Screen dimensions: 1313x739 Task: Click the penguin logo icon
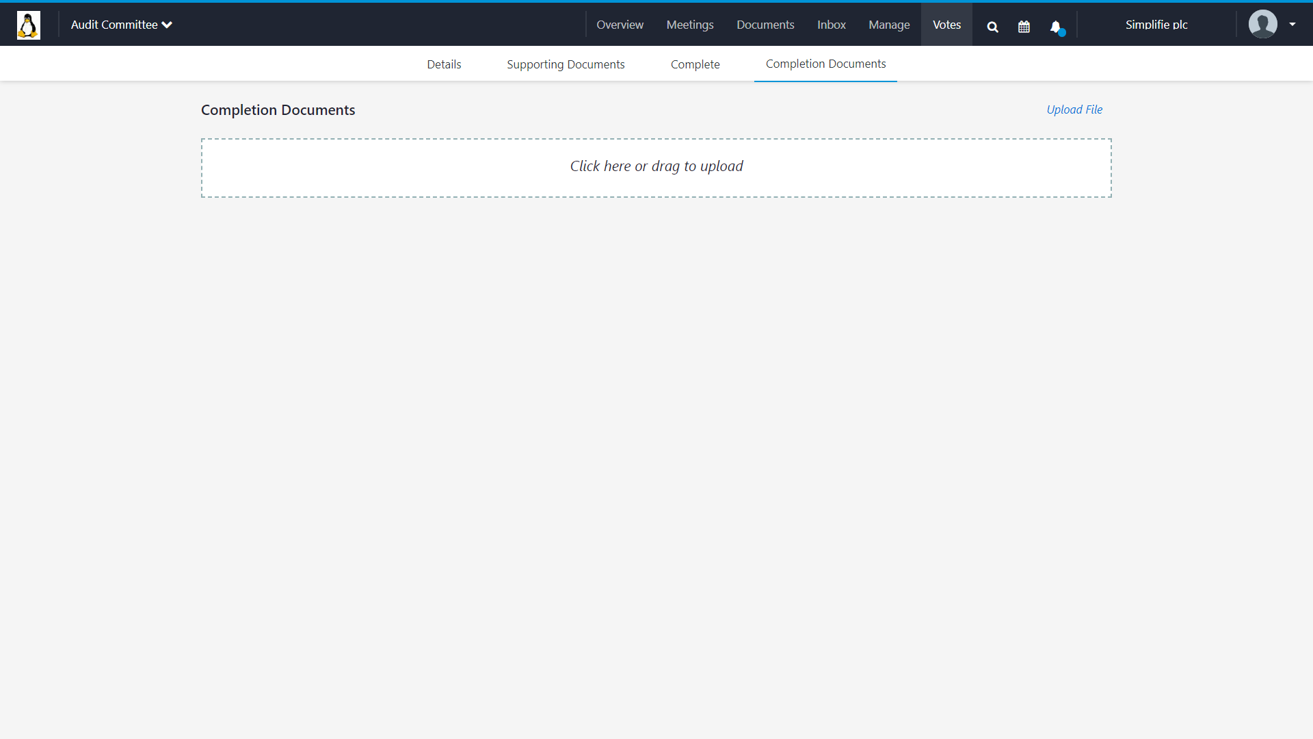click(29, 25)
